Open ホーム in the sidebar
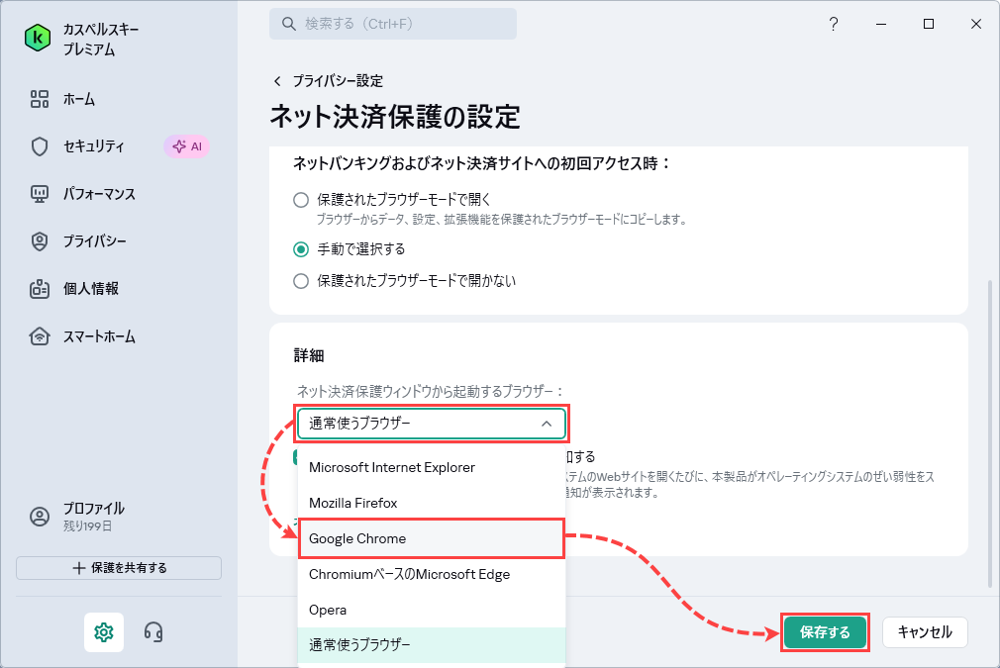The width and height of the screenshot is (1000, 668). (79, 99)
